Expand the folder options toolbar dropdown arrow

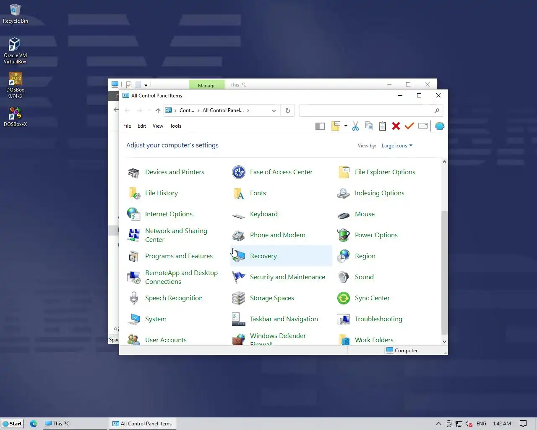click(x=346, y=126)
